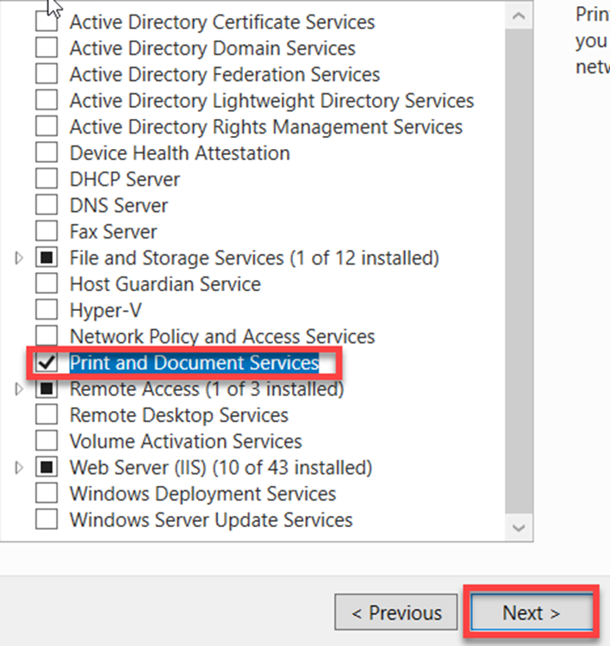This screenshot has height=646, width=610.
Task: Enable the Hyper-V role checkbox
Action: pos(47,310)
